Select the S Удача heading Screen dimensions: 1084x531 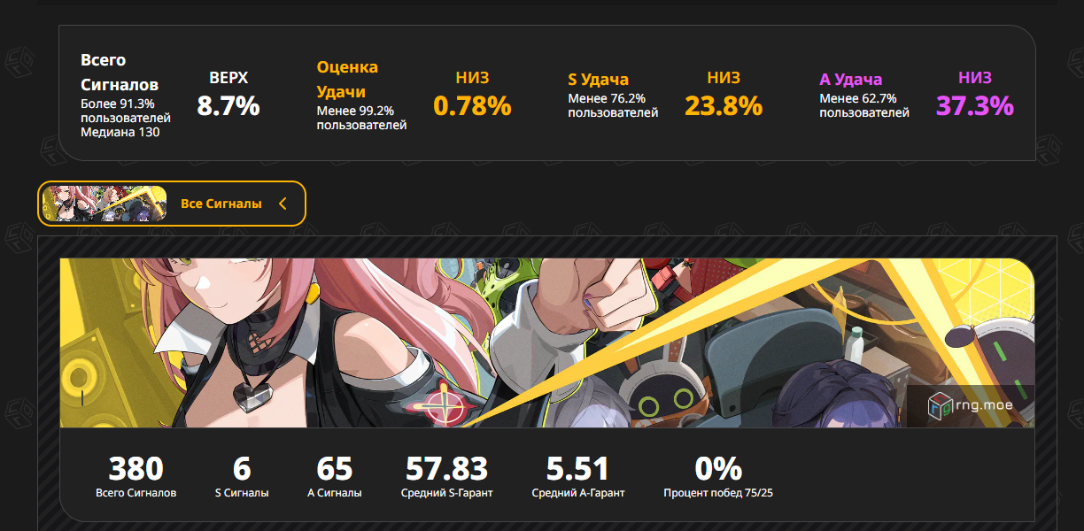(598, 80)
